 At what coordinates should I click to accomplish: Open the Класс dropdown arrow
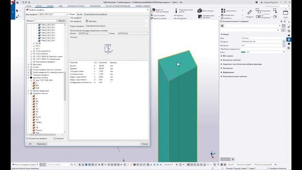pos(284,52)
